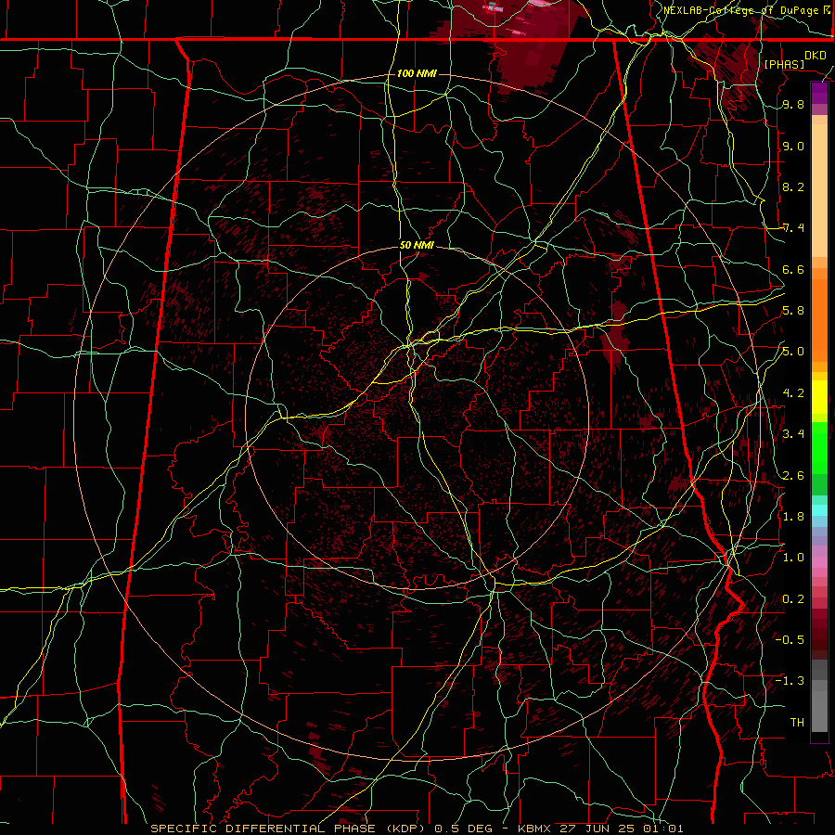Click the 100 NMI range ring label
Screen dimensions: 835x835
pyautogui.click(x=417, y=73)
